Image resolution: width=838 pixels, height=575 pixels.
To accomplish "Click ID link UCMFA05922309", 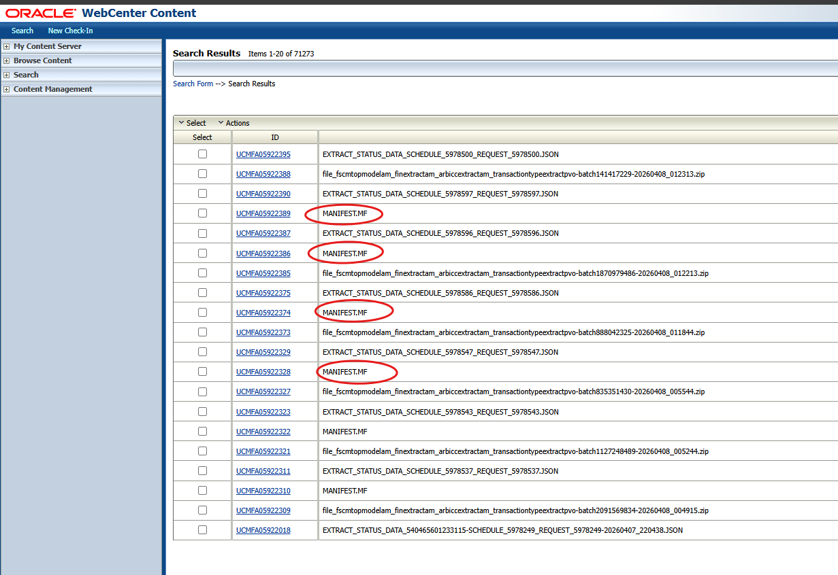I will coord(263,510).
